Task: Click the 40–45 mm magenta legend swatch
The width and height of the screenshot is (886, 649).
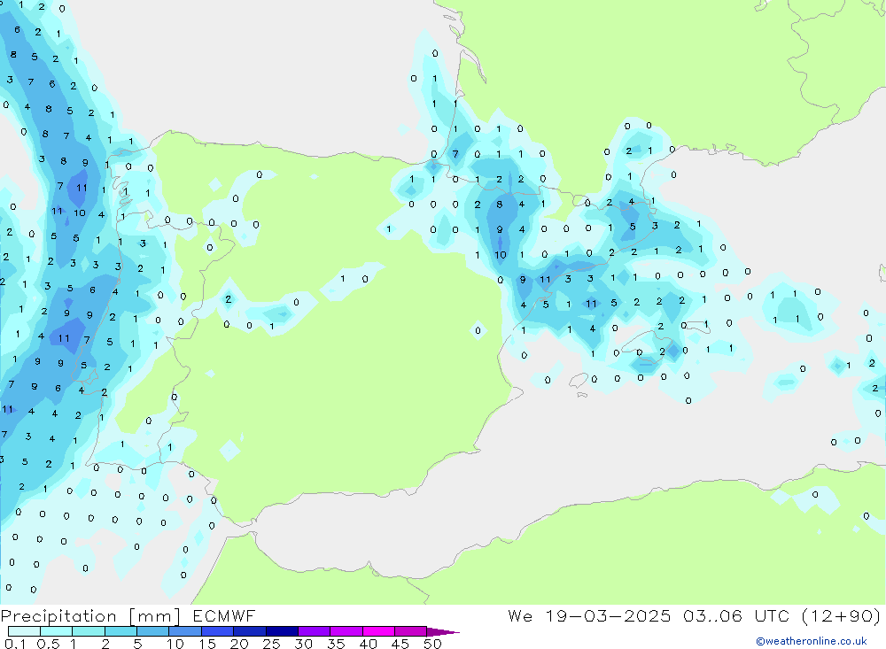Action: point(378,631)
